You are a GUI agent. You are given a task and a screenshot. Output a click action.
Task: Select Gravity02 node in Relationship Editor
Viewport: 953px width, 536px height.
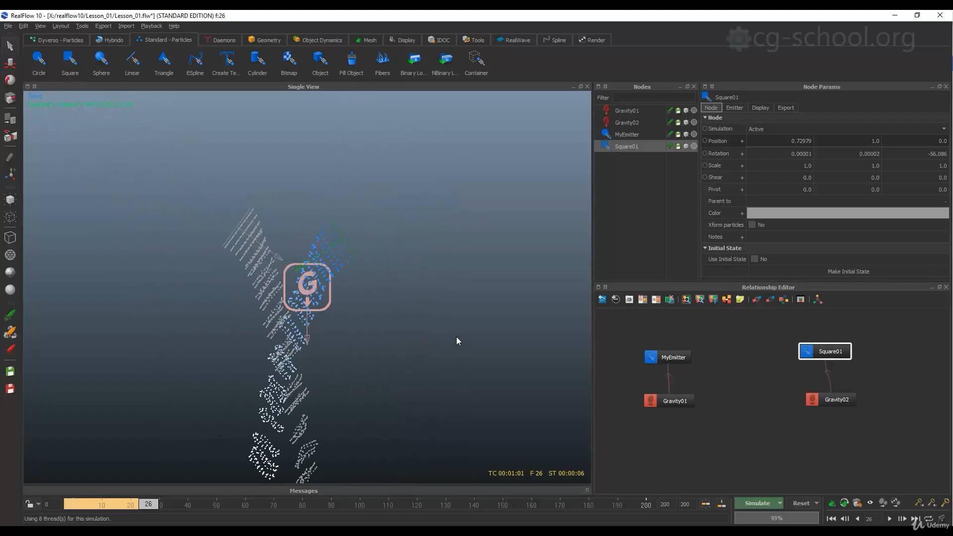coord(830,400)
